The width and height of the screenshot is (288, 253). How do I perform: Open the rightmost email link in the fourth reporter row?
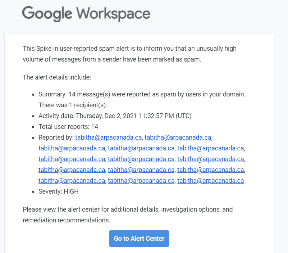coord(210,170)
